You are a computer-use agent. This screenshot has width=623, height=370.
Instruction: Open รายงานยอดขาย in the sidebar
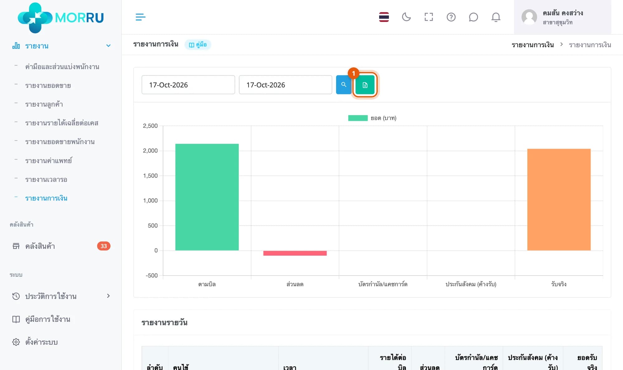click(x=48, y=86)
